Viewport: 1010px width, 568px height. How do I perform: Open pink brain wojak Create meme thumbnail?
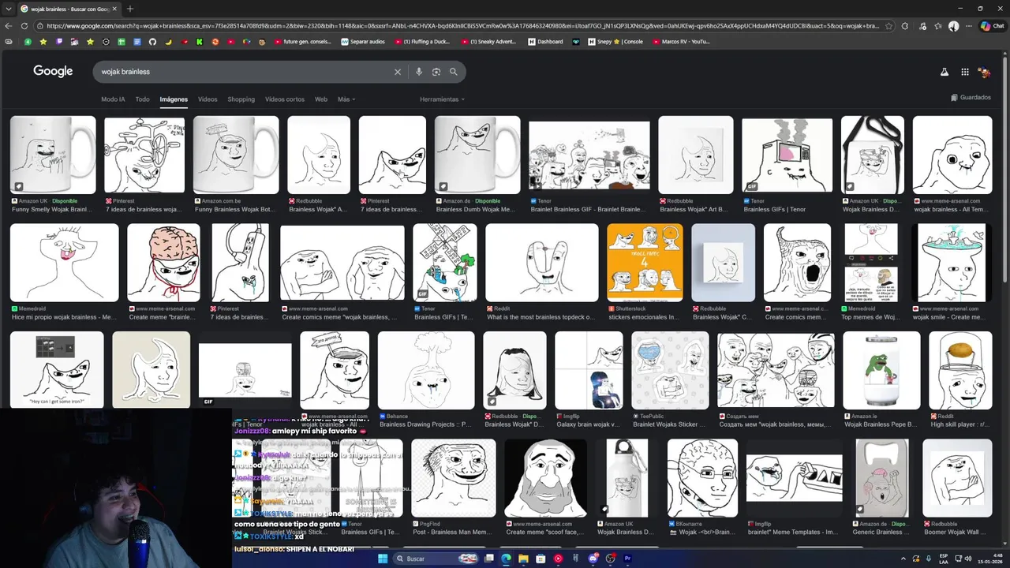click(x=163, y=263)
